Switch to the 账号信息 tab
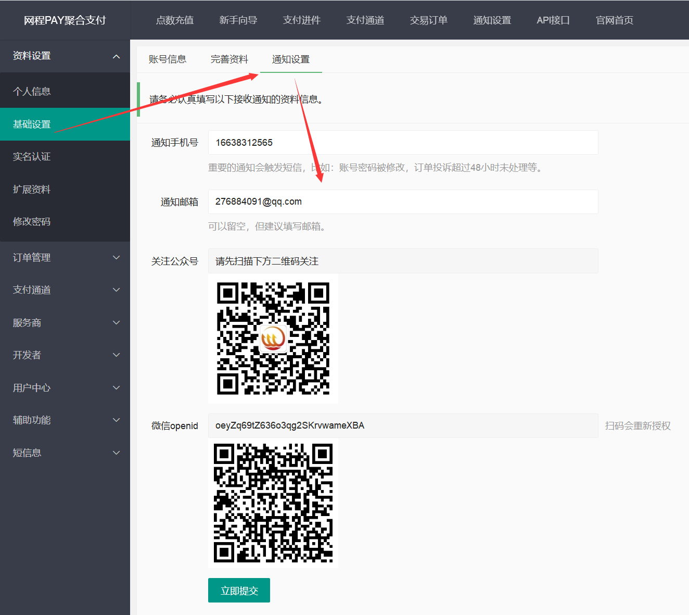Viewport: 689px width, 615px height. (x=167, y=59)
